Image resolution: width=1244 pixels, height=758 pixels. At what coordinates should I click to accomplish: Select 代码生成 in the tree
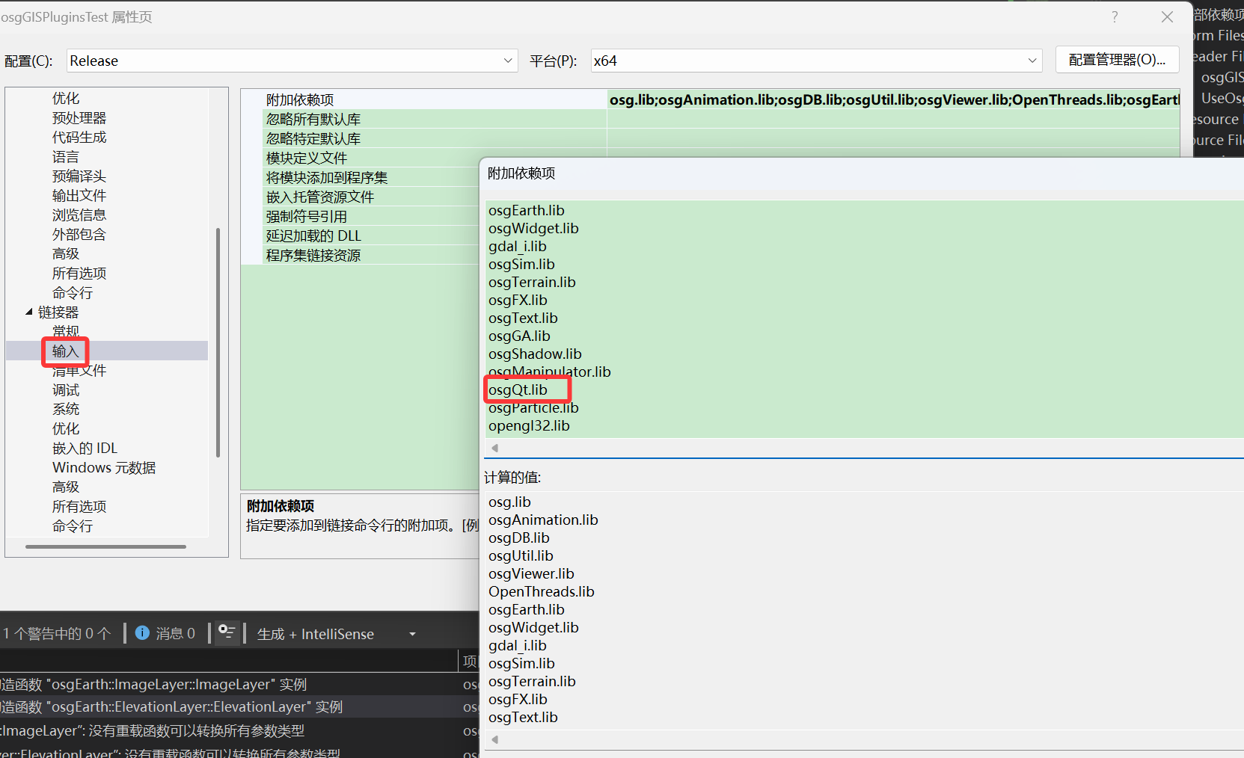[79, 138]
